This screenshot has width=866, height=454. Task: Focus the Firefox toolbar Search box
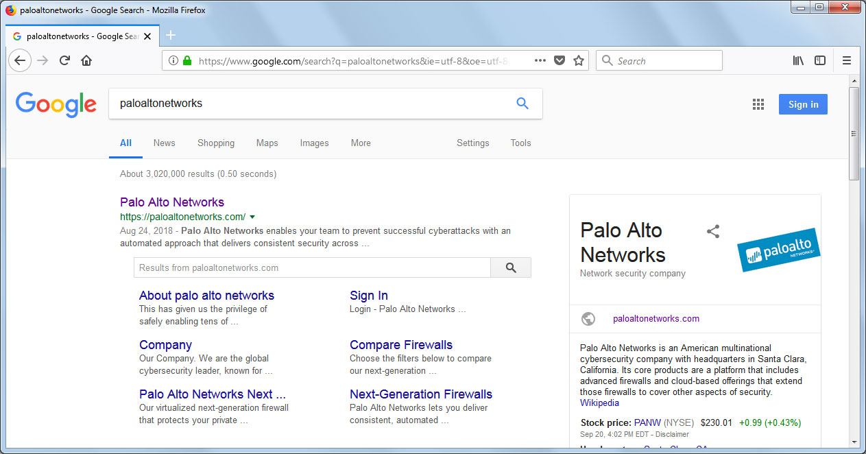(x=659, y=60)
